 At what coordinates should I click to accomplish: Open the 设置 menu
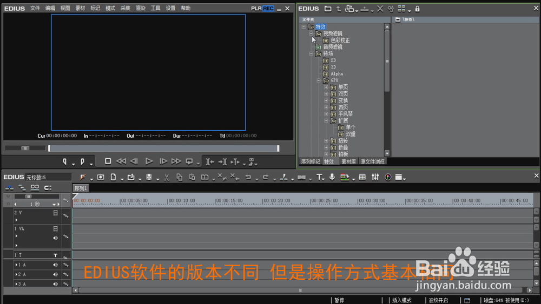point(170,8)
